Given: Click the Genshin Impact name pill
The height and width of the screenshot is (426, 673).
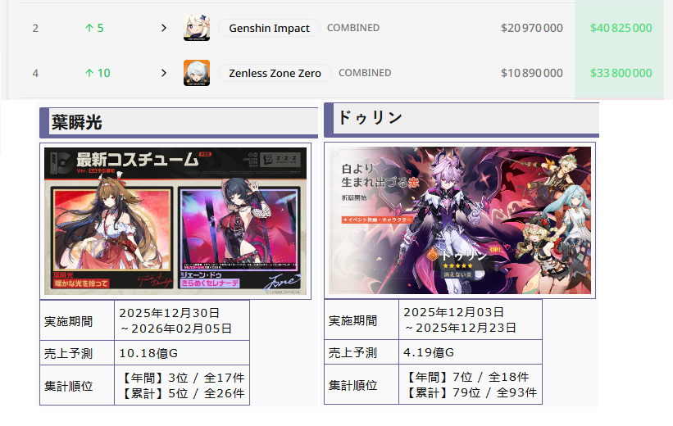Looking at the screenshot, I should [x=269, y=28].
